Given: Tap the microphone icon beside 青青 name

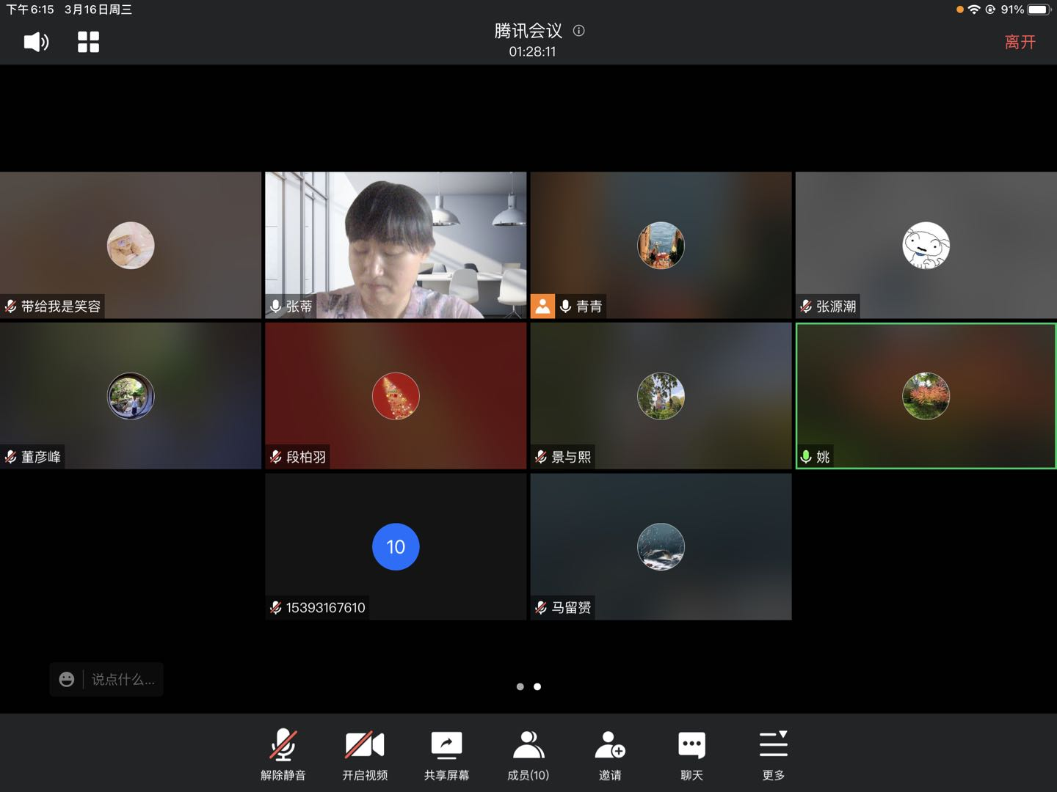Looking at the screenshot, I should (565, 307).
